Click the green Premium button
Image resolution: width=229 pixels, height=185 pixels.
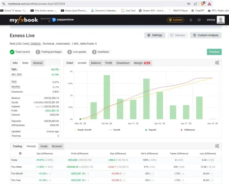click(x=214, y=52)
